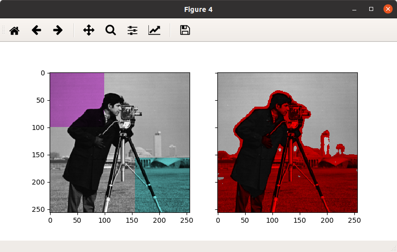Click the red segmented right image
Viewport: 397px width, 252px height.
(288, 142)
